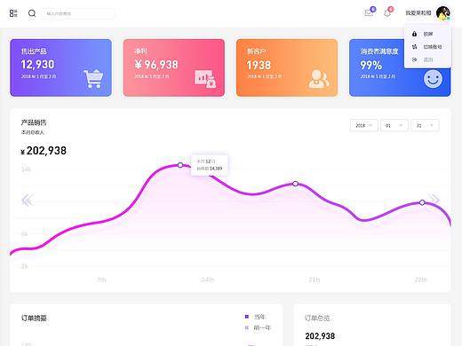The height and width of the screenshot is (346, 462).
Task: Click the lock icon in user dropdown menu
Action: click(414, 34)
